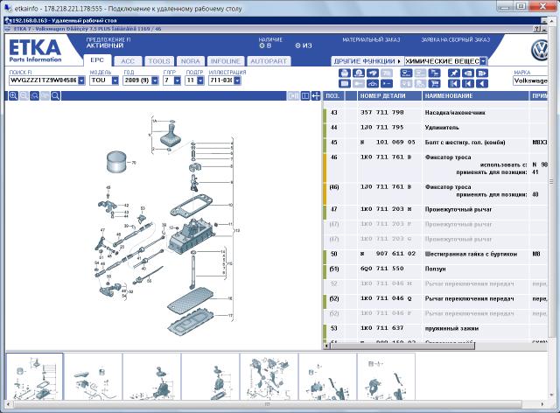The height and width of the screenshot is (413, 560).
Task: Select the ИЗ availability radio option
Action: point(297,45)
